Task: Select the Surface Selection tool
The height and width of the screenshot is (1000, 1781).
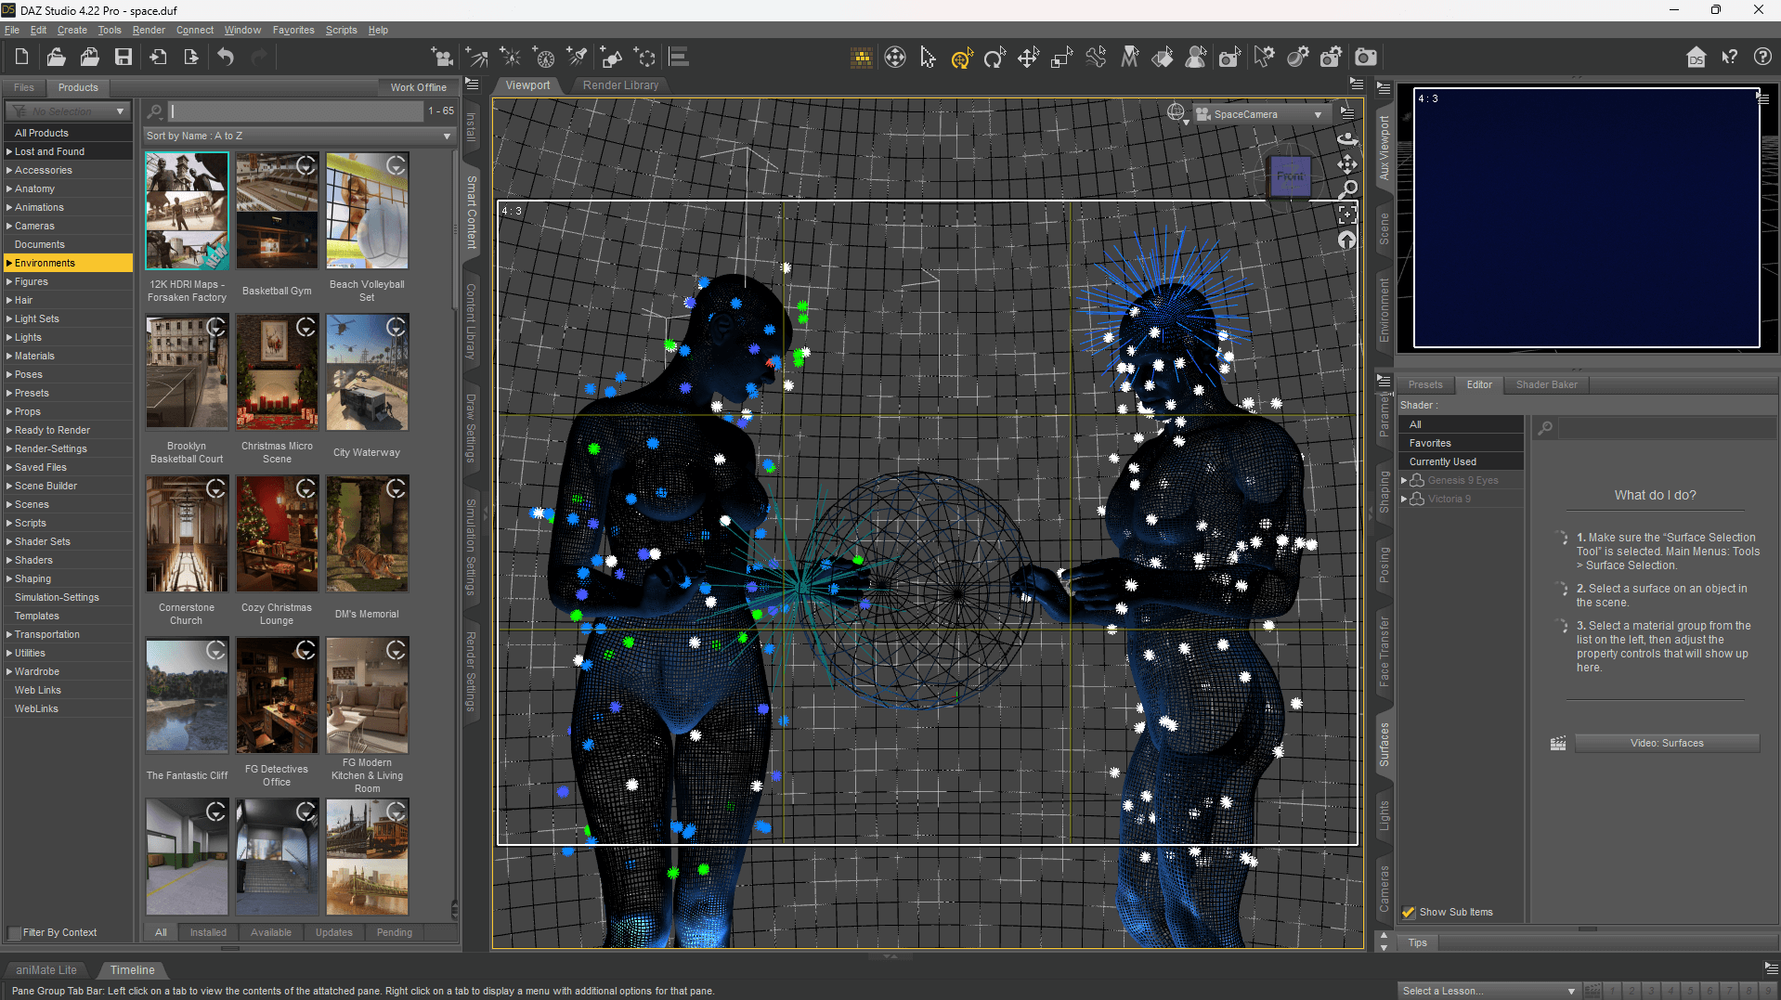Action: click(x=1163, y=58)
